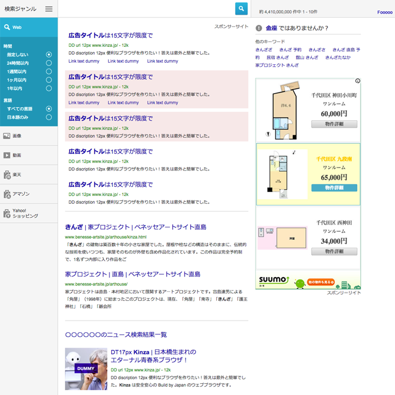Open the 金座 suggested spelling link

pyautogui.click(x=271, y=28)
